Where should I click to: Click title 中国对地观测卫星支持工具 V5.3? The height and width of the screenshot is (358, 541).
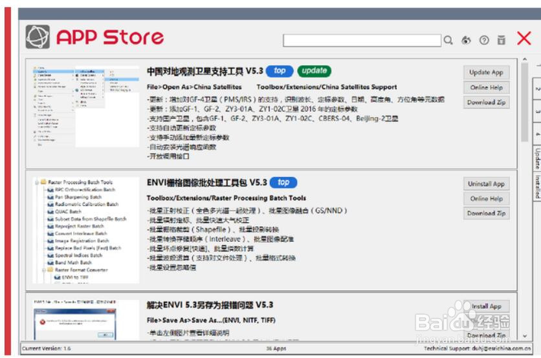pyautogui.click(x=205, y=71)
